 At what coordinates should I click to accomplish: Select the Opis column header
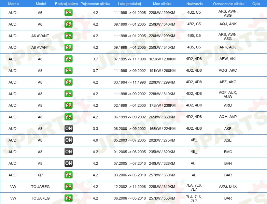(x=256, y=4)
